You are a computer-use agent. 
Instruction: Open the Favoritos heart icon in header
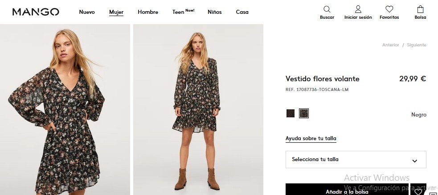tap(389, 9)
